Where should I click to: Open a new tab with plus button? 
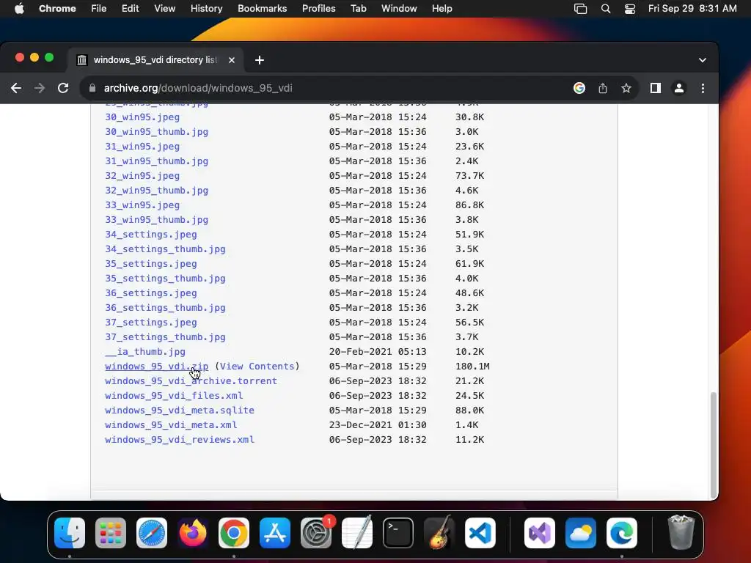pos(259,60)
